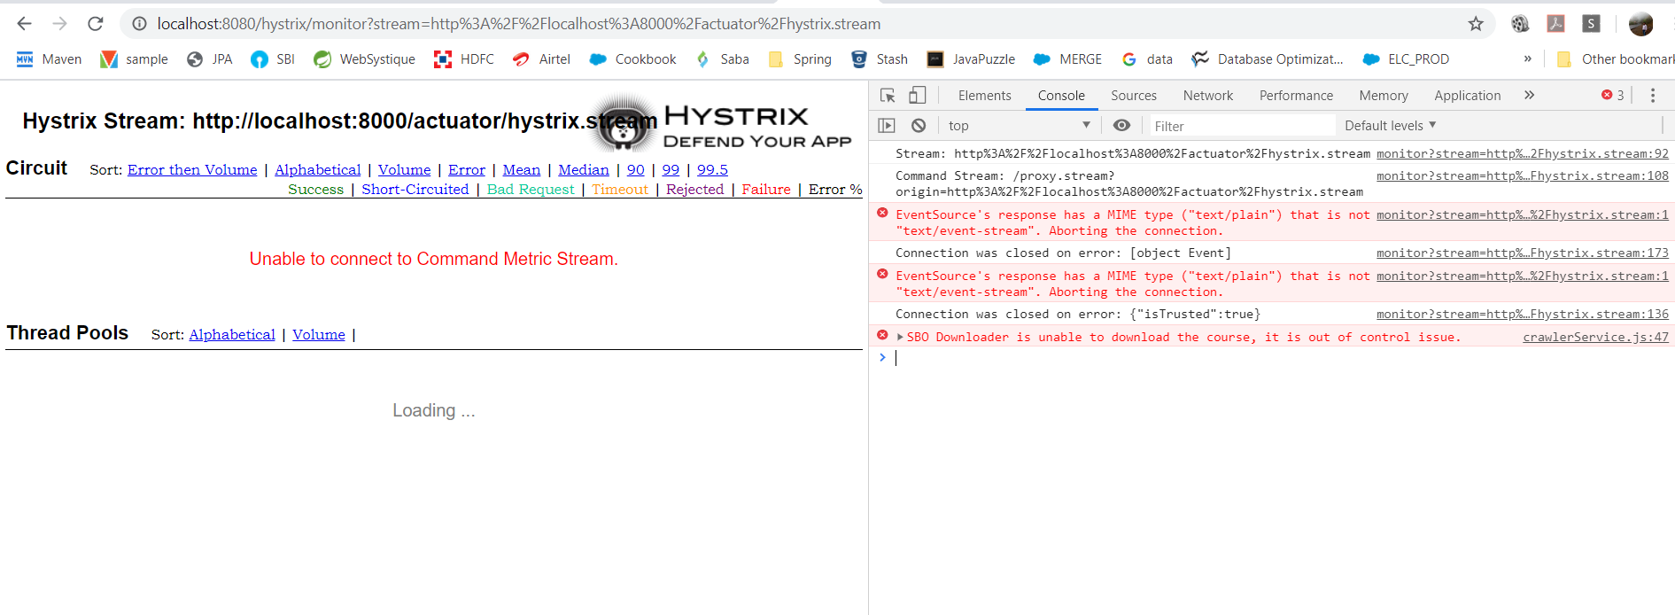This screenshot has height=615, width=1675.
Task: Sort circuits by Error then Volume
Action: (x=192, y=170)
